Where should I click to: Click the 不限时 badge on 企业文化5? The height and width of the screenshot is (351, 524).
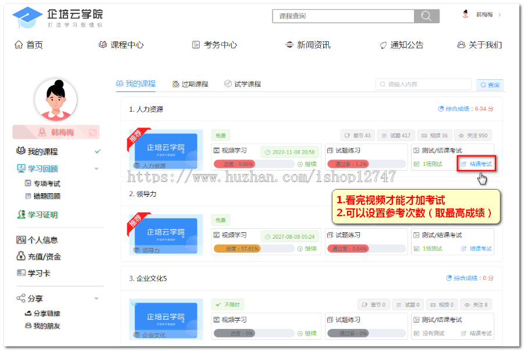[x=228, y=304]
